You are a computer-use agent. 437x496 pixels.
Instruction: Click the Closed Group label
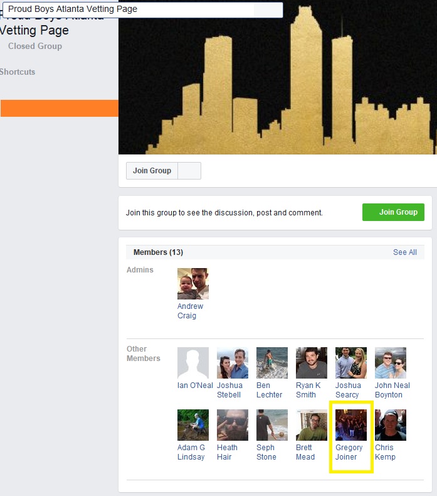35,46
